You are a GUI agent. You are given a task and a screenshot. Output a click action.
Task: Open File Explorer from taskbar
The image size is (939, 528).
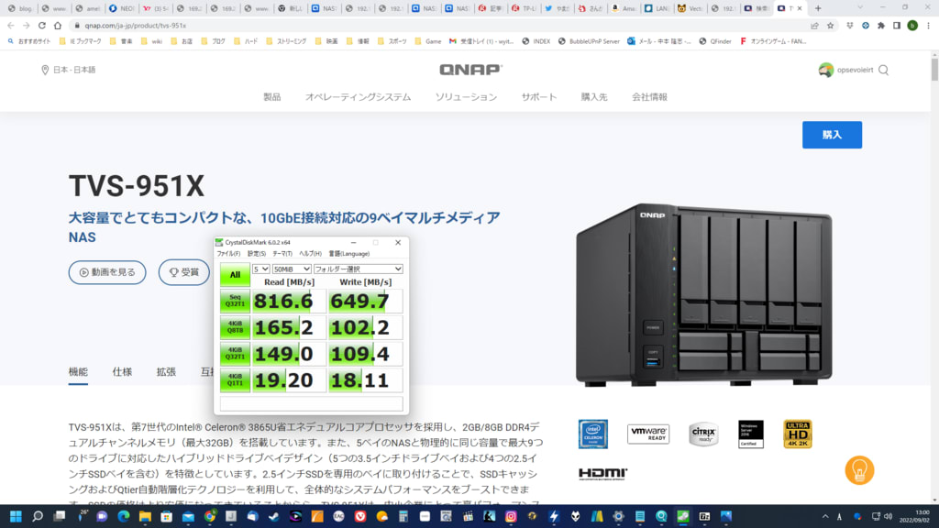click(x=145, y=516)
